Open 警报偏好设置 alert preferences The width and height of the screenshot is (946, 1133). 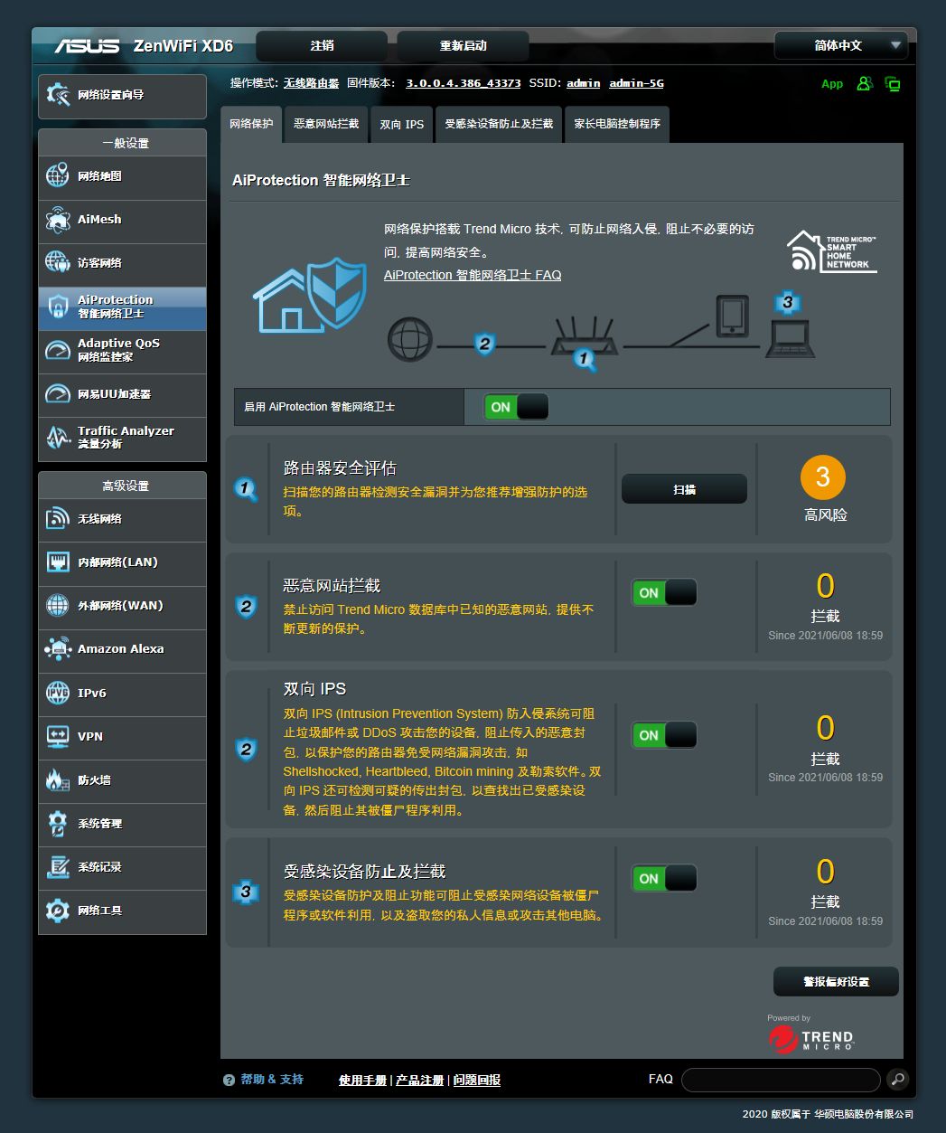click(x=836, y=982)
